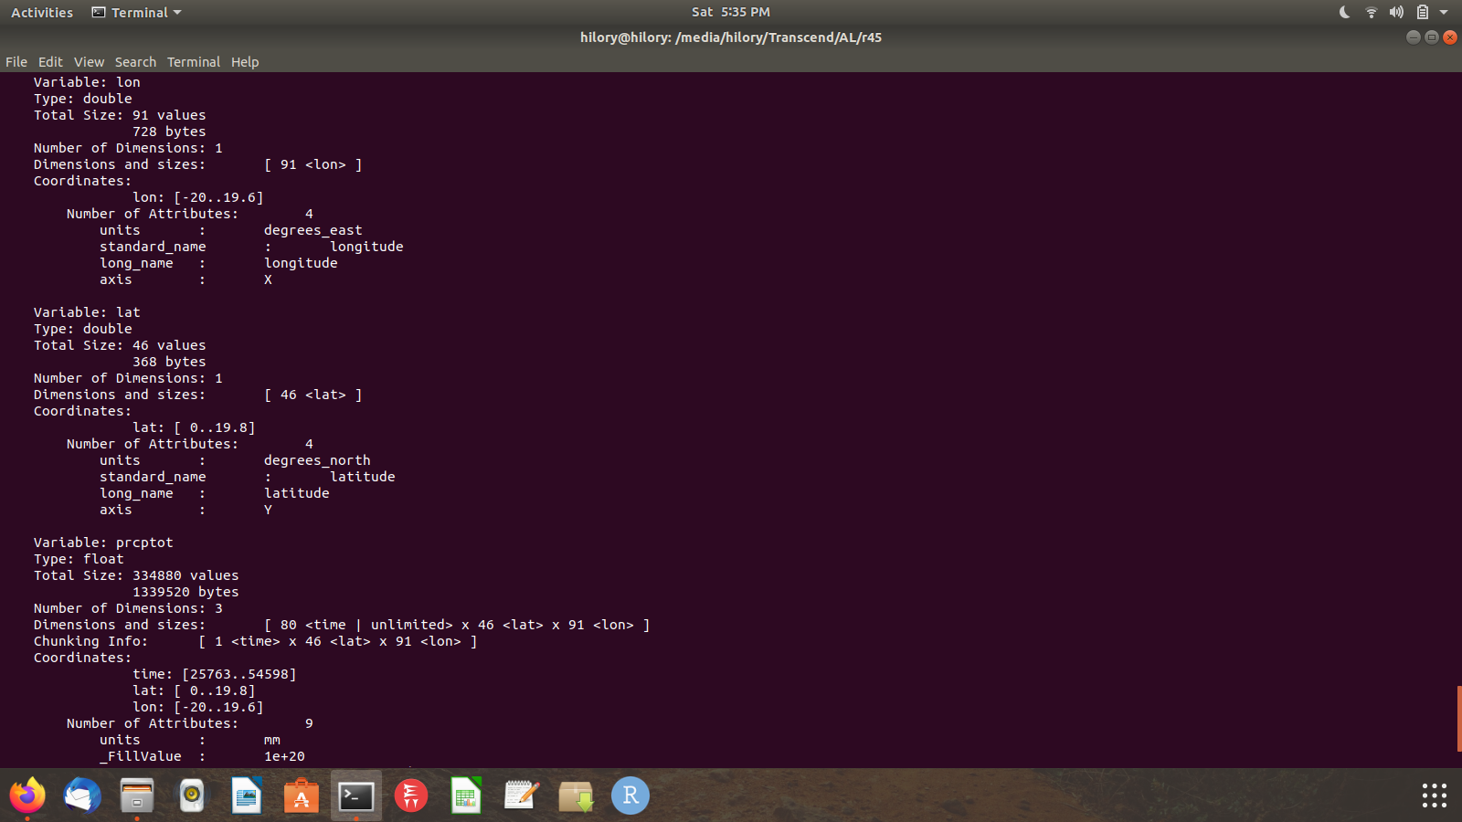Click the clock showing Sat 5:35 PM
The height and width of the screenshot is (822, 1462).
click(x=730, y=12)
